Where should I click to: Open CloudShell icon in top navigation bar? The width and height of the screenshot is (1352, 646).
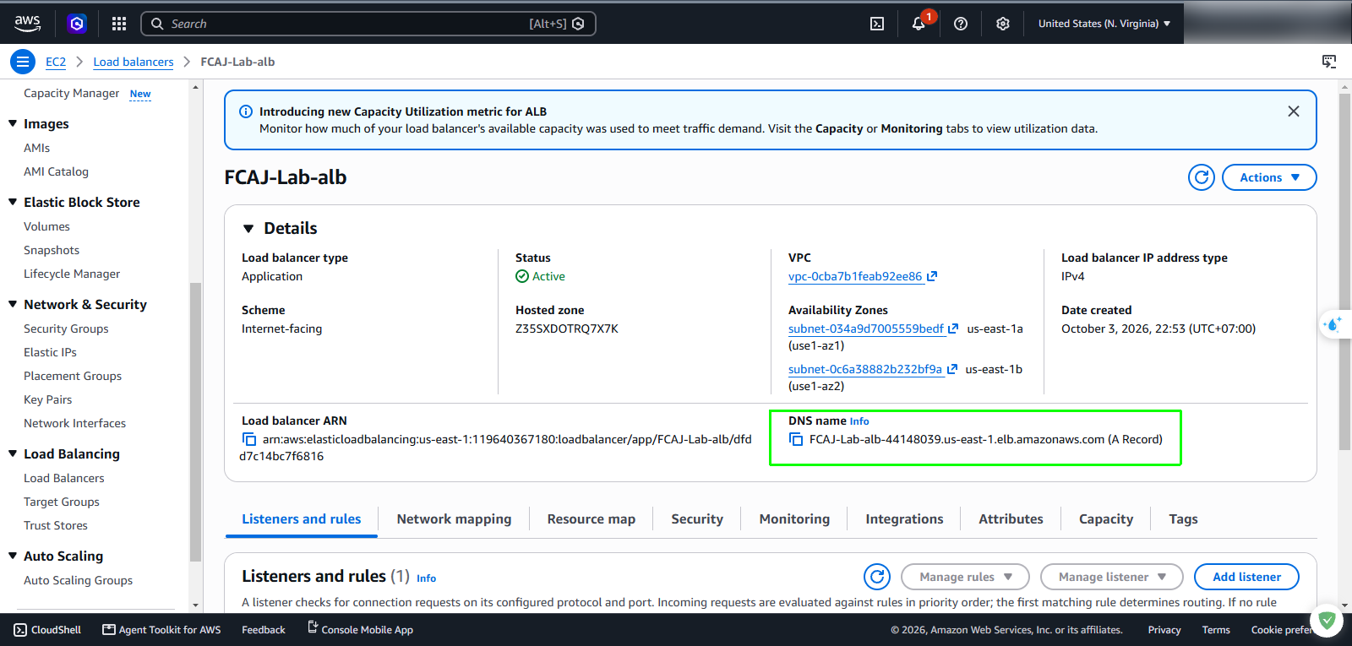(877, 24)
